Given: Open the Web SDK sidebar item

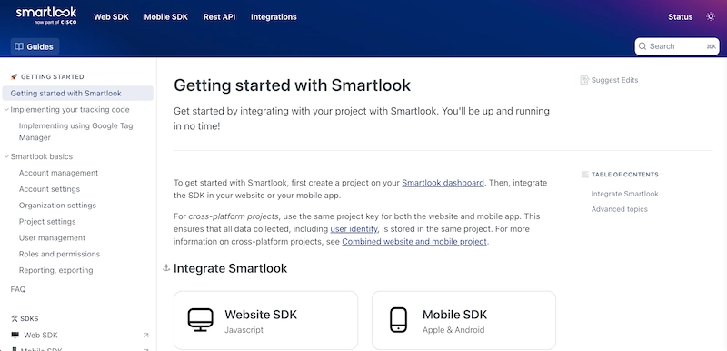Looking at the screenshot, I should (x=41, y=336).
